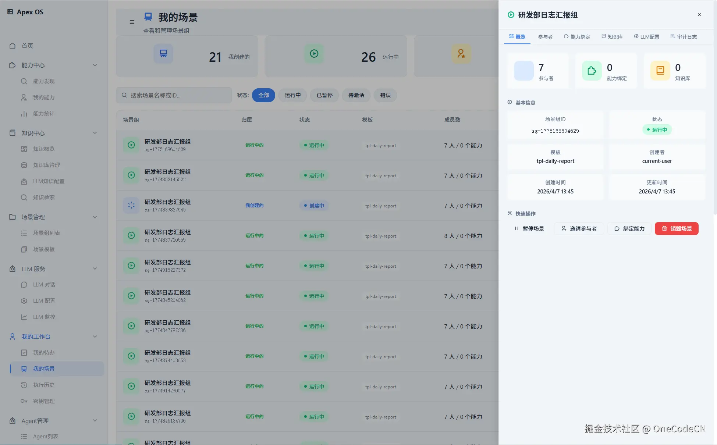The height and width of the screenshot is (445, 717).
Task: Enable the 错误 status filter
Action: pos(385,95)
